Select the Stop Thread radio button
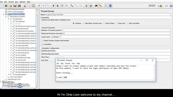 point(104,23)
